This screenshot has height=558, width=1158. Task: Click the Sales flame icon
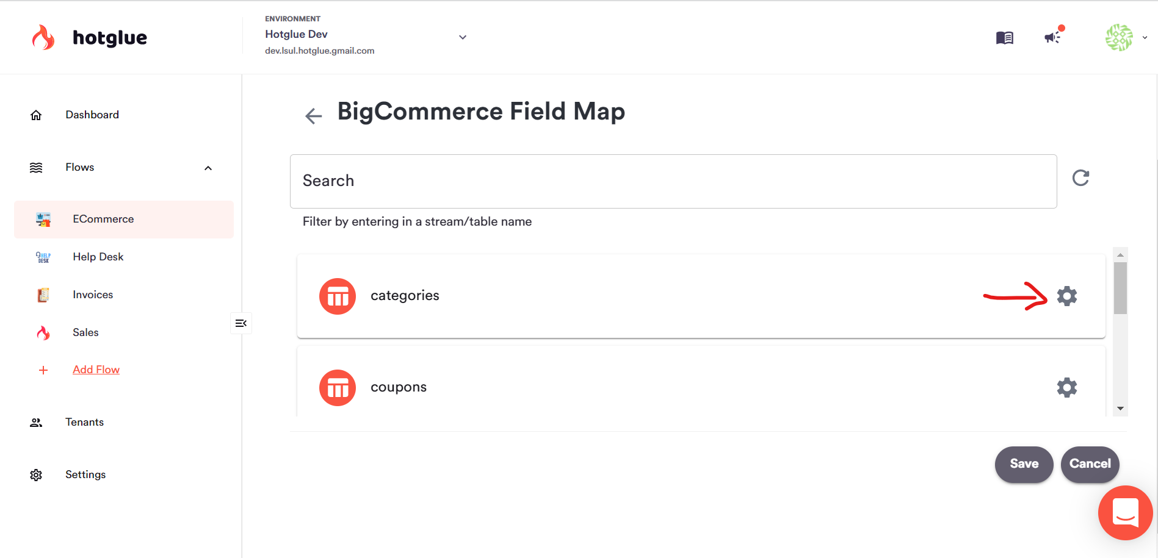tap(43, 333)
